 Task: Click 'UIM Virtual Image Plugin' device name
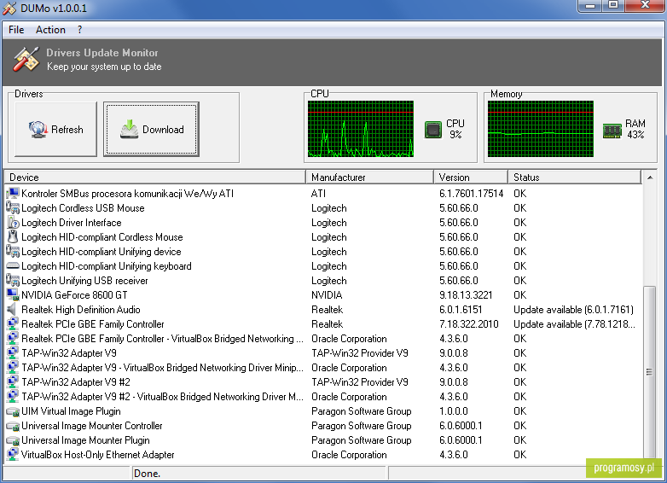coord(71,411)
